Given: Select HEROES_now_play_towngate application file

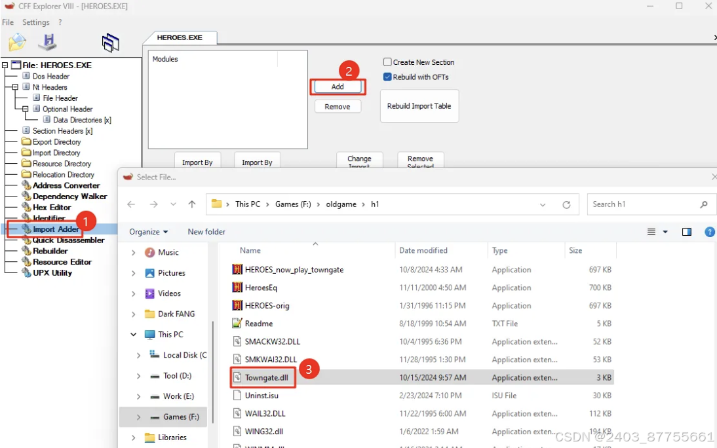Looking at the screenshot, I should (294, 270).
